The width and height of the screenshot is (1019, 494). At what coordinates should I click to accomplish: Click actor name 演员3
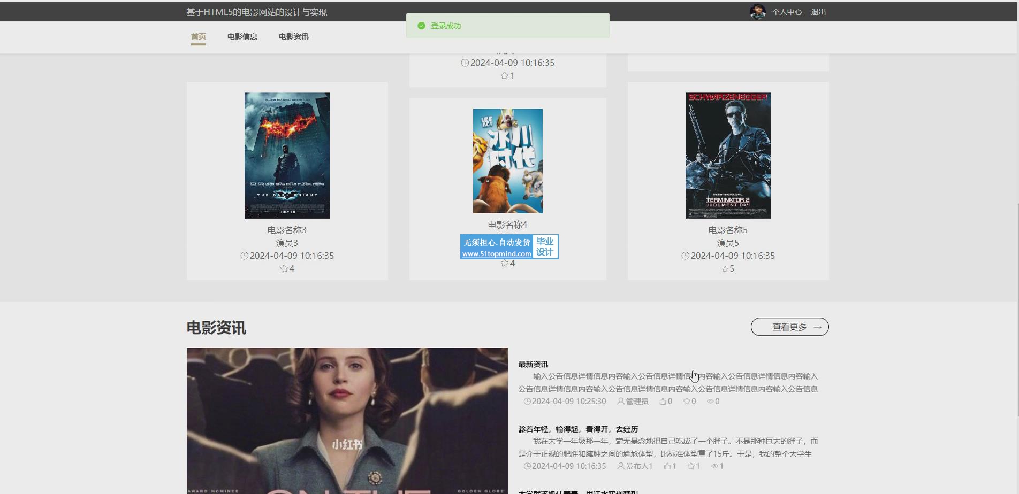287,243
